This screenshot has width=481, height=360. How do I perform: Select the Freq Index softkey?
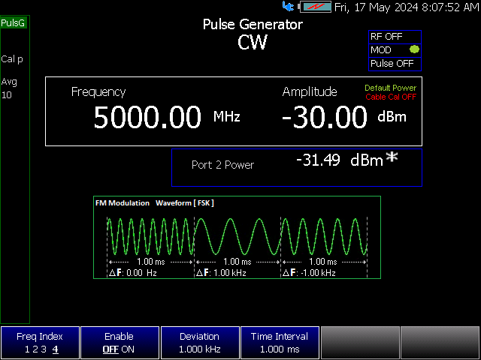point(40,343)
